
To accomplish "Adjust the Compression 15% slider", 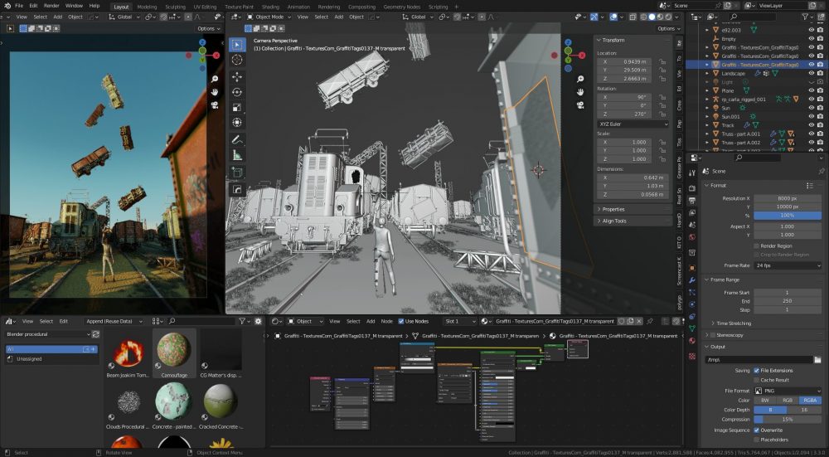I will (788, 420).
